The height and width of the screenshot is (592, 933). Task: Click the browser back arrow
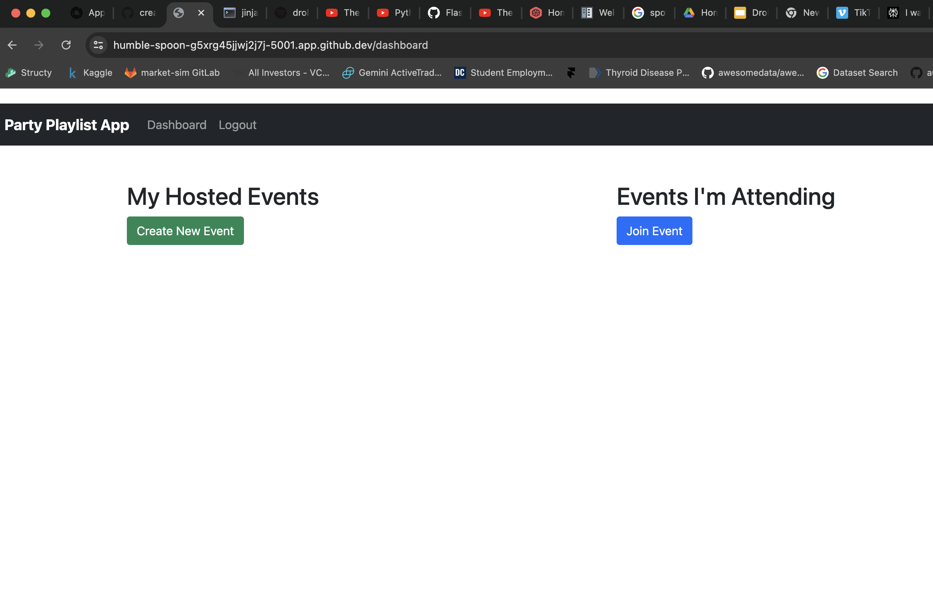(x=12, y=45)
